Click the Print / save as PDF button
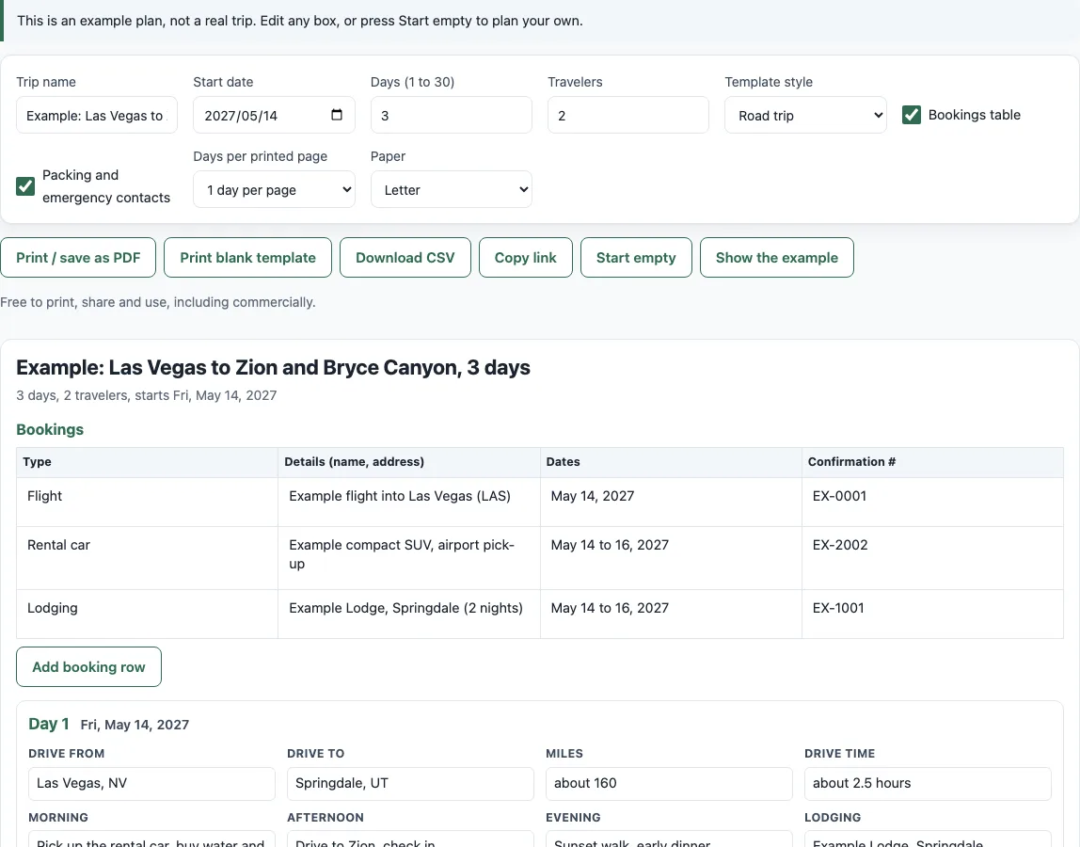Screen dimensions: 1080x847 [78, 258]
